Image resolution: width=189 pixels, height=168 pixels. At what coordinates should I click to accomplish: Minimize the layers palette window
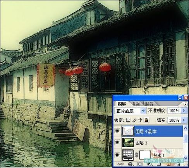pos(180,98)
